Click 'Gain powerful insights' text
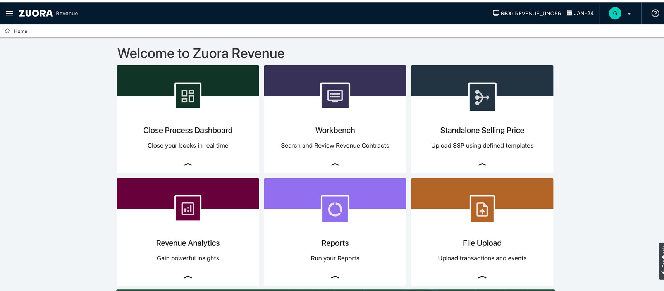 pyautogui.click(x=188, y=258)
